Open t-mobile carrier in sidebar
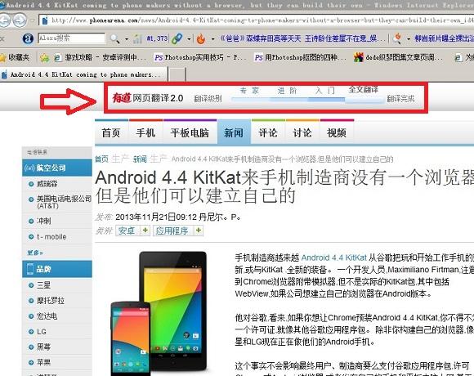Screen dimensions: 474x376 51,237
